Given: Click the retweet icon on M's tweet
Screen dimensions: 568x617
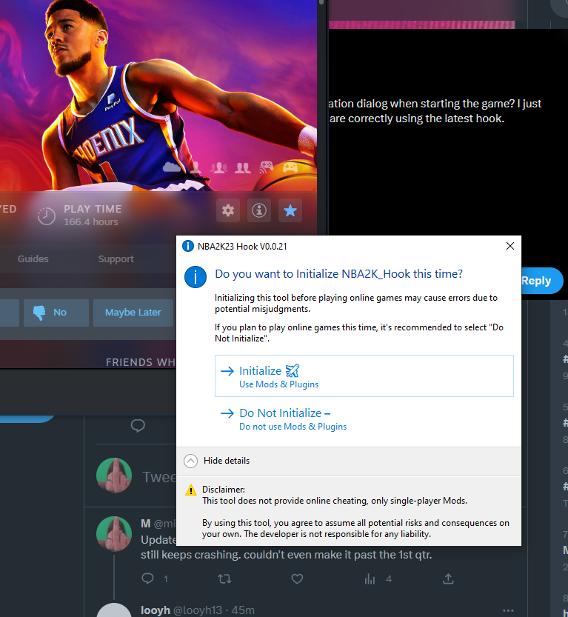Looking at the screenshot, I should (224, 578).
